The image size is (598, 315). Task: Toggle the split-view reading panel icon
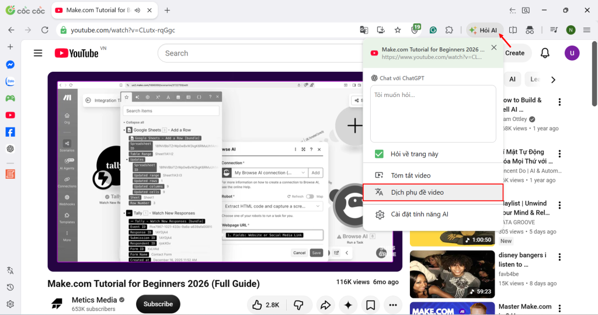(x=513, y=30)
